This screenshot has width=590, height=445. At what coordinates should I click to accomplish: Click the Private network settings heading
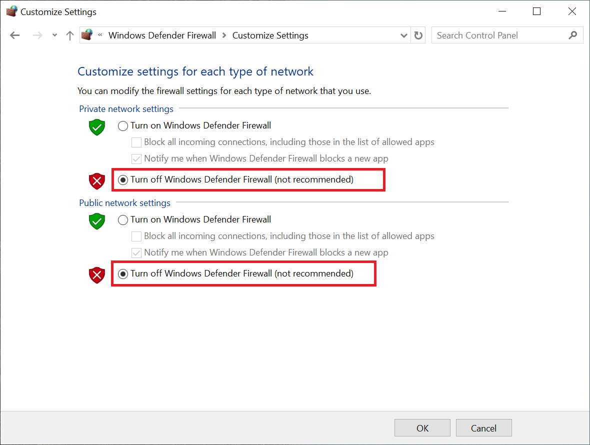pos(126,109)
